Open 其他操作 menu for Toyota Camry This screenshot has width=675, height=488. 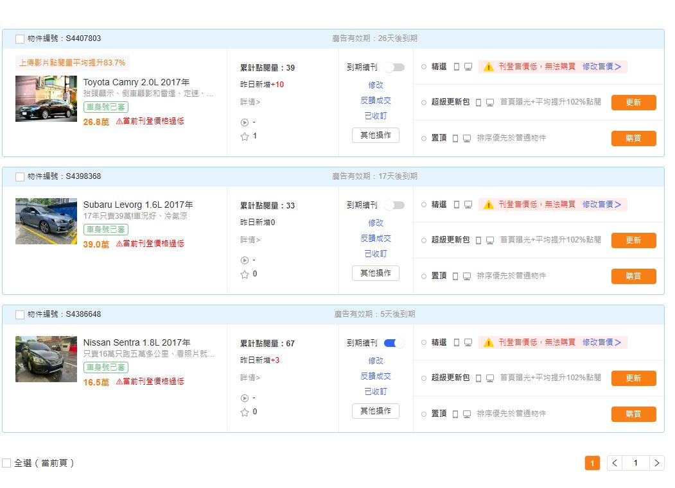click(375, 135)
